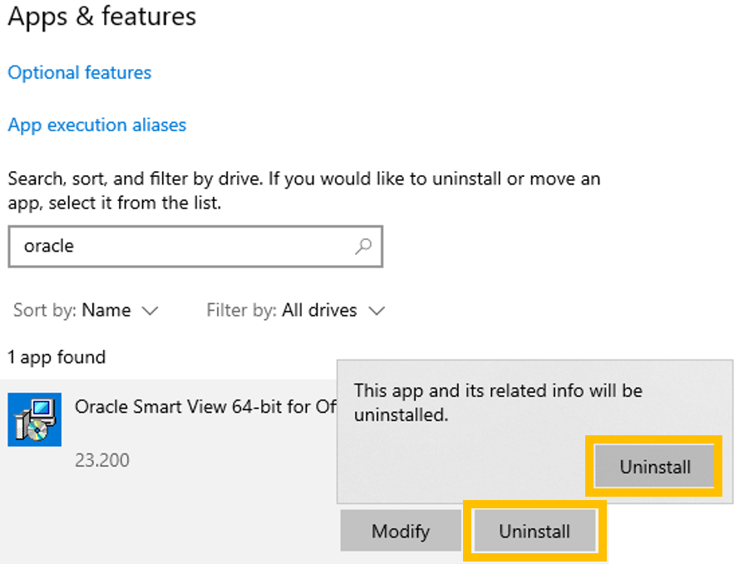Click the chevron next to Sort by Name
Screen dimensions: 739x564
[150, 311]
